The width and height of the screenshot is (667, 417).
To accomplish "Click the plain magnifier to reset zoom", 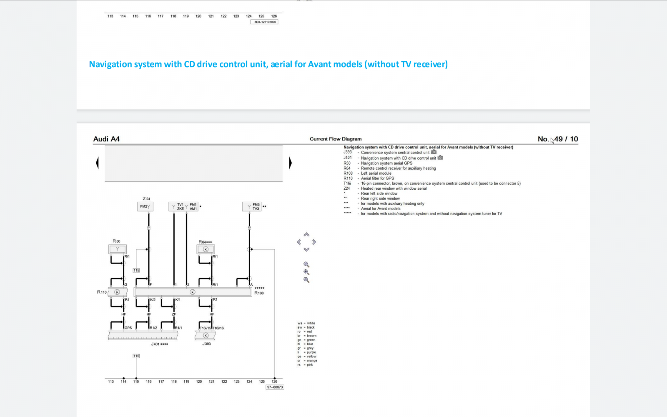I will coord(306,264).
